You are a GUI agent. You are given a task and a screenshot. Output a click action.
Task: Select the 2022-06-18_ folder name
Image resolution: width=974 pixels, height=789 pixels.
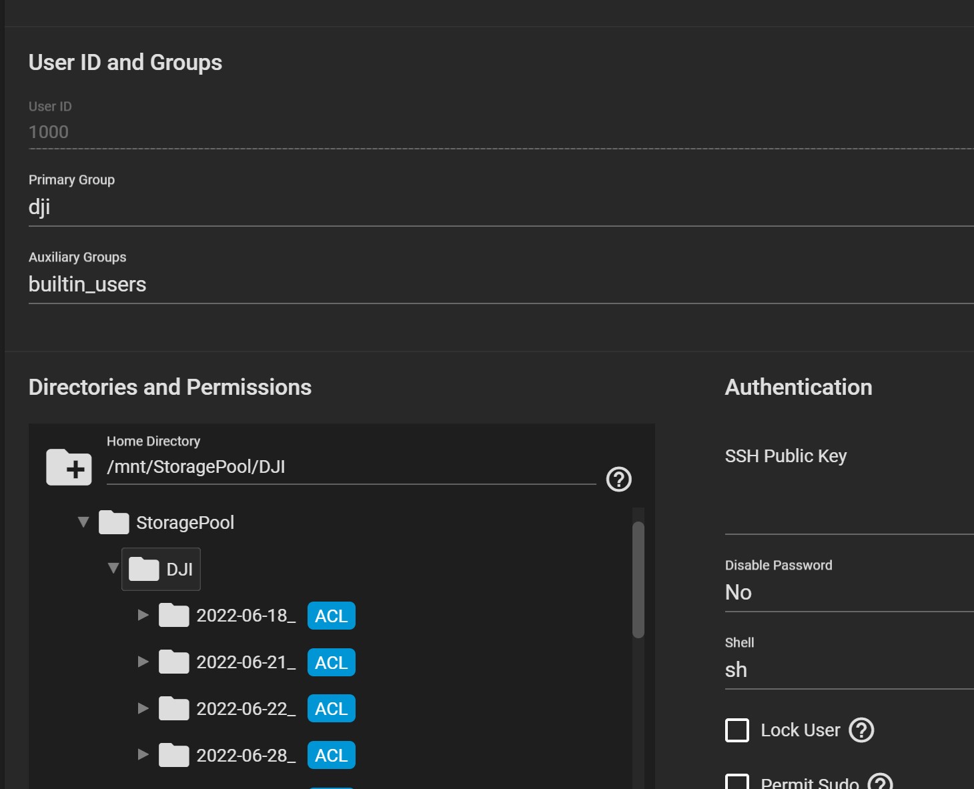[x=246, y=616]
